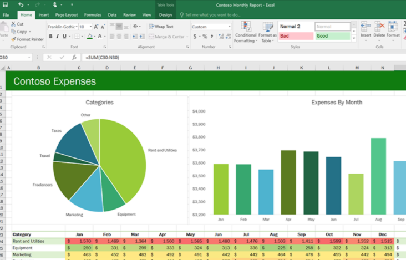Open the Borders icon in Font group
The width and height of the screenshot is (406, 260).
coord(77,37)
